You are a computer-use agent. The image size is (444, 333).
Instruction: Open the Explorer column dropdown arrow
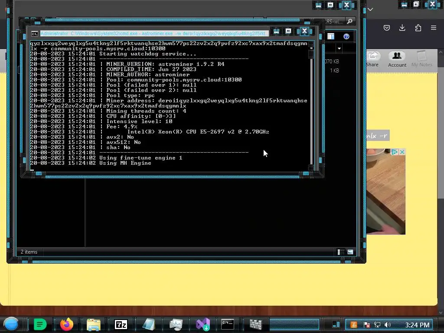pyautogui.click(x=339, y=49)
